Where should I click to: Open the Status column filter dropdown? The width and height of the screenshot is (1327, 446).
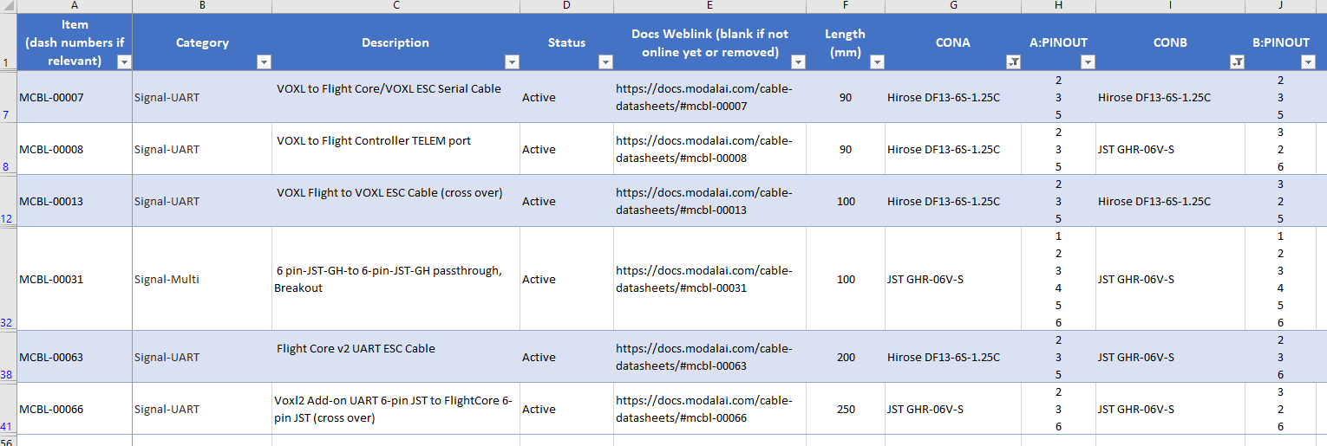pyautogui.click(x=605, y=61)
